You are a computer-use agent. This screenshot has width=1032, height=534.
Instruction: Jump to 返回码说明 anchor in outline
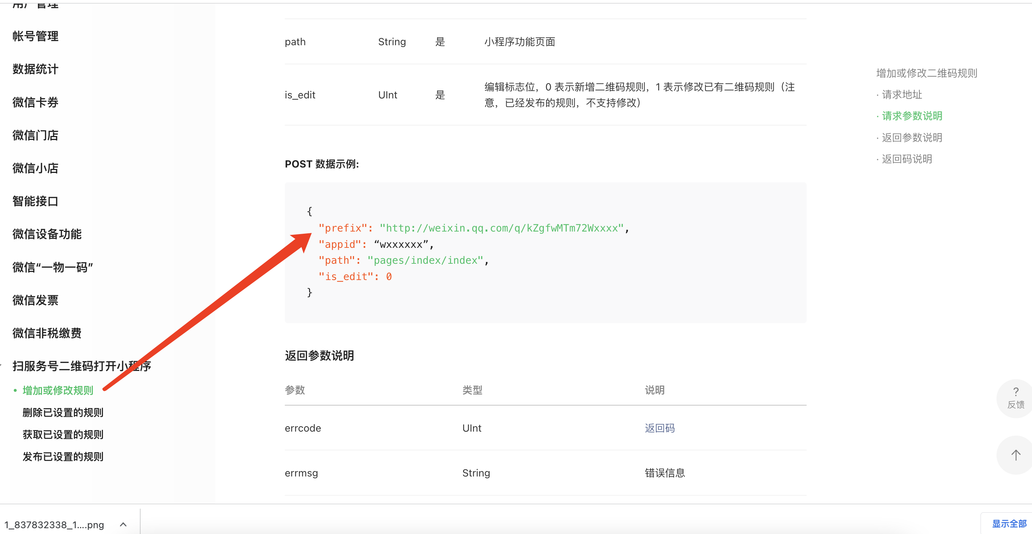(907, 159)
